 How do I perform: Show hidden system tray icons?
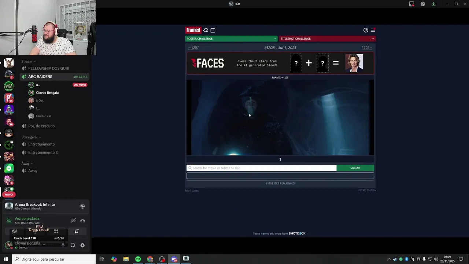coord(389,259)
